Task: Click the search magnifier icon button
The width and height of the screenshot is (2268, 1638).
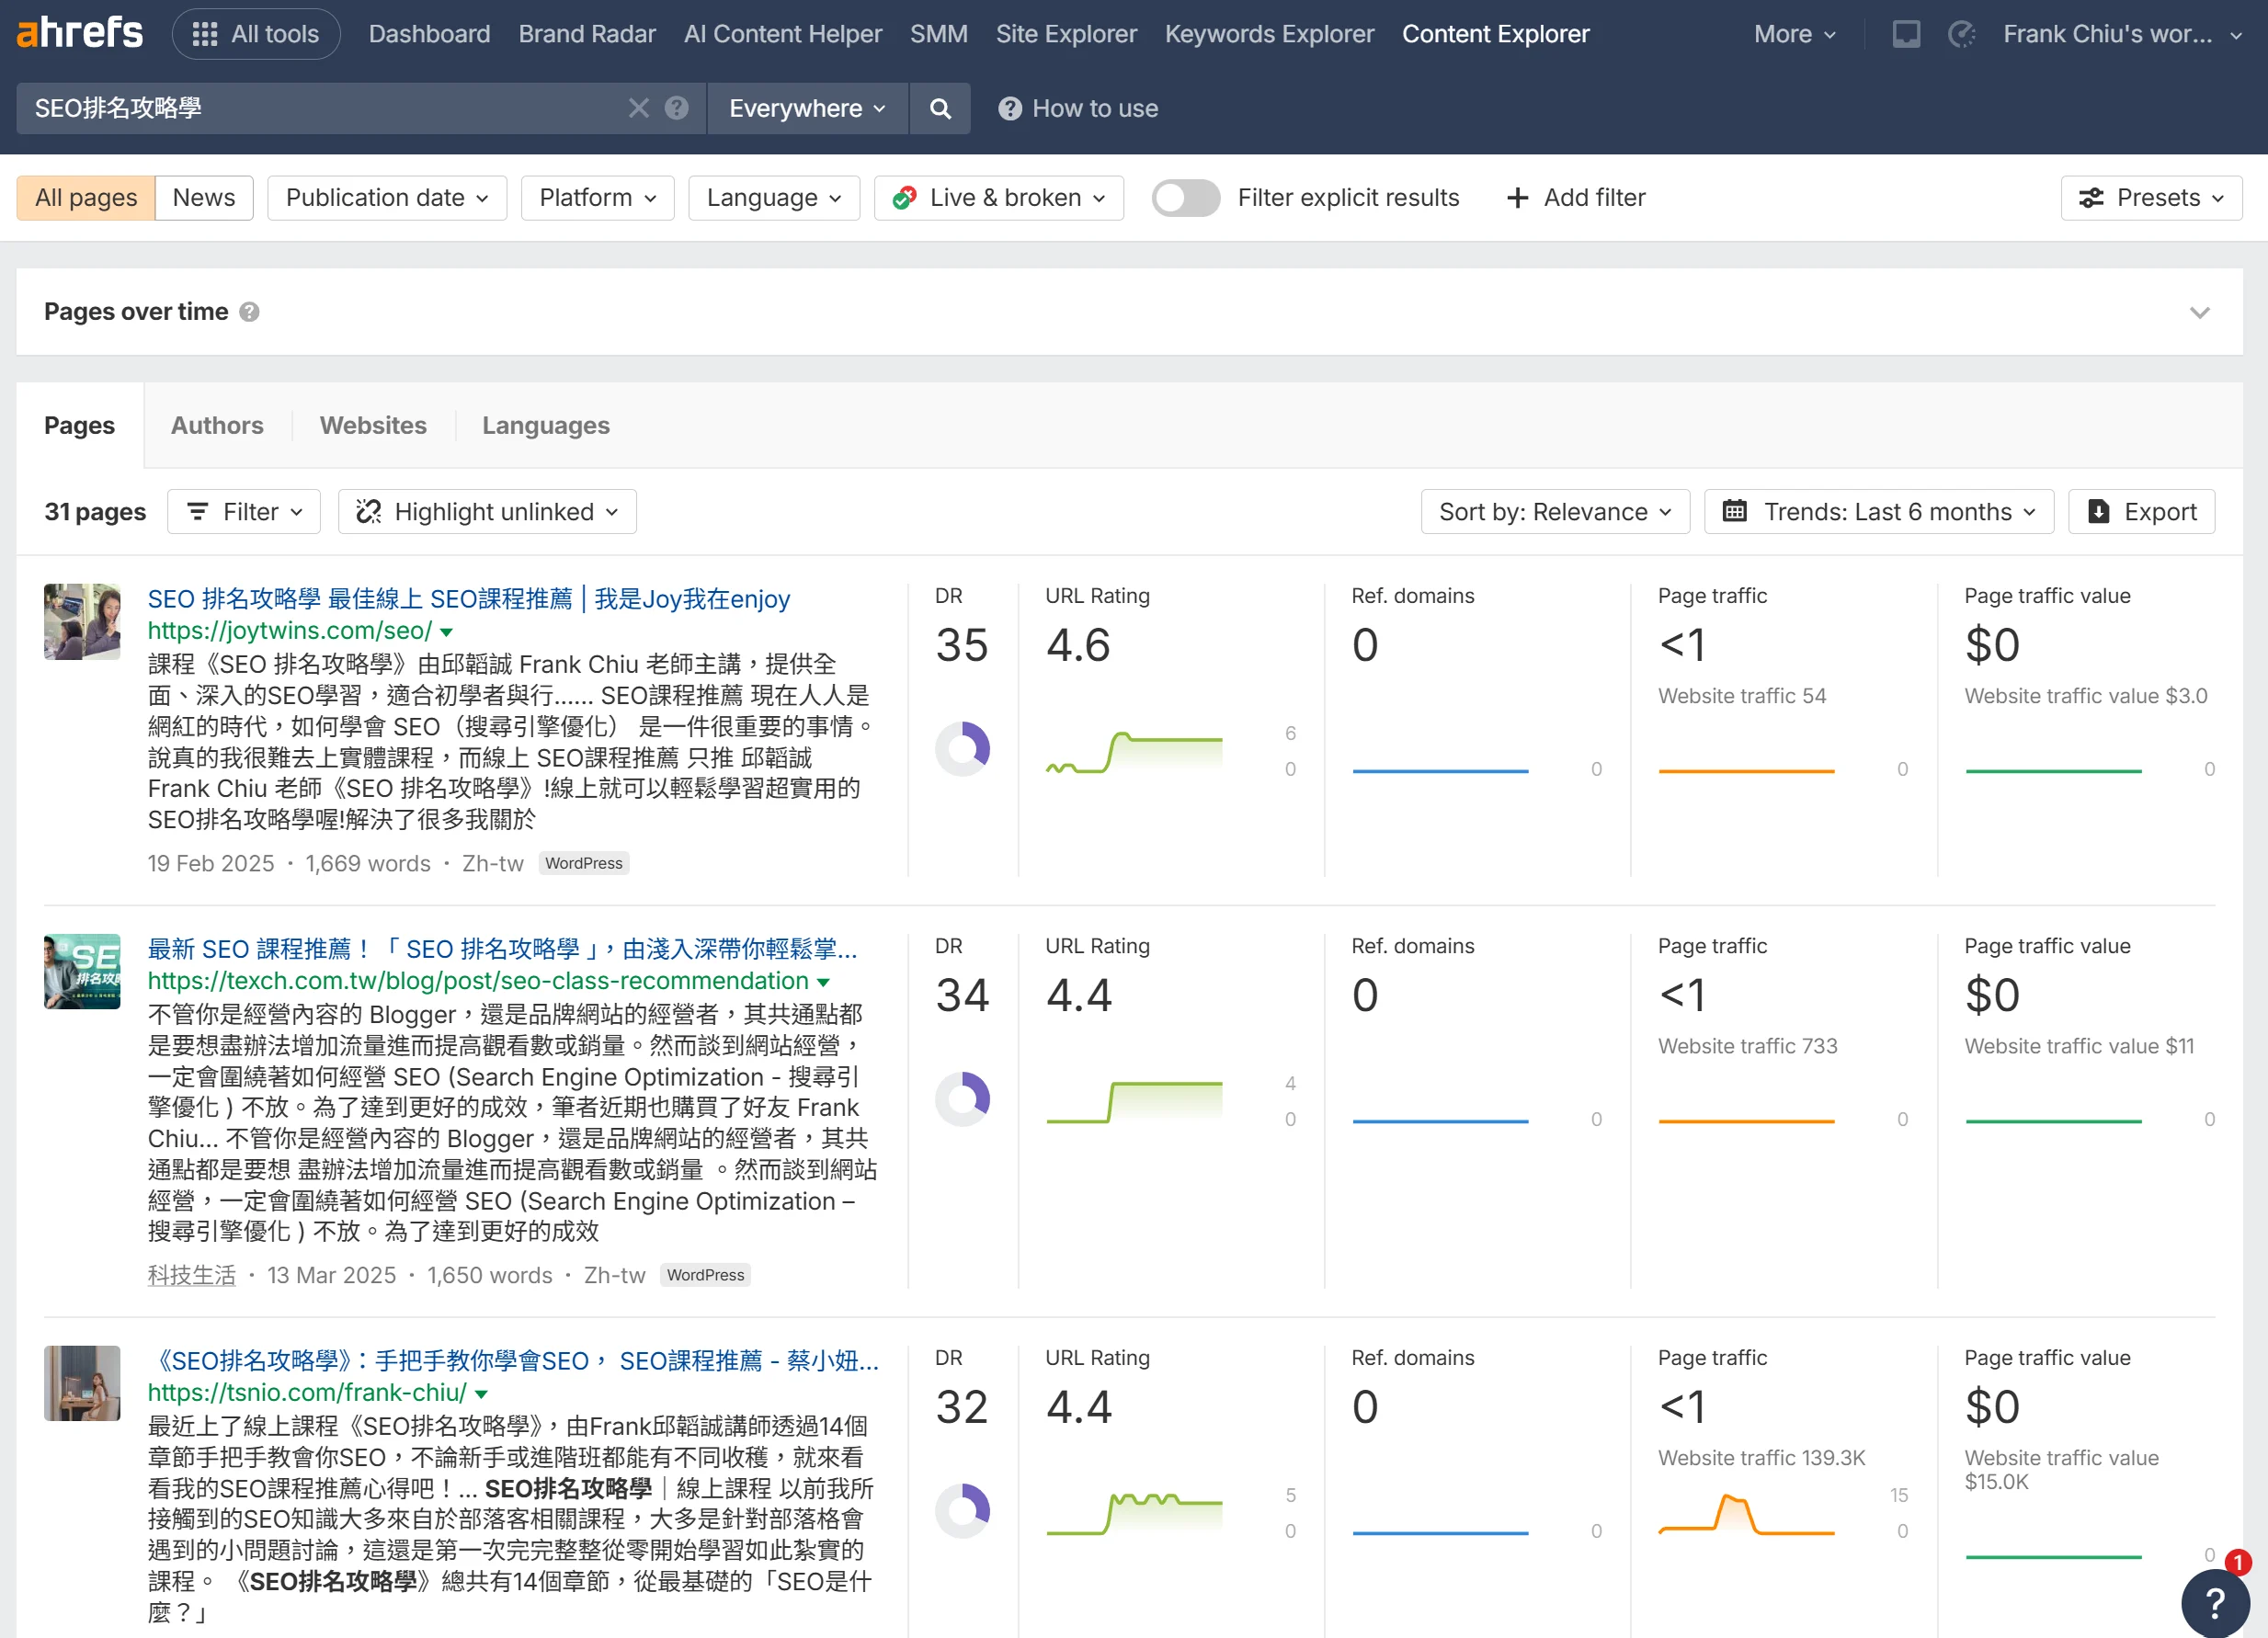Action: (x=939, y=108)
